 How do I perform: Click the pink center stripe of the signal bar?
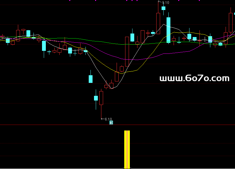click(127, 149)
